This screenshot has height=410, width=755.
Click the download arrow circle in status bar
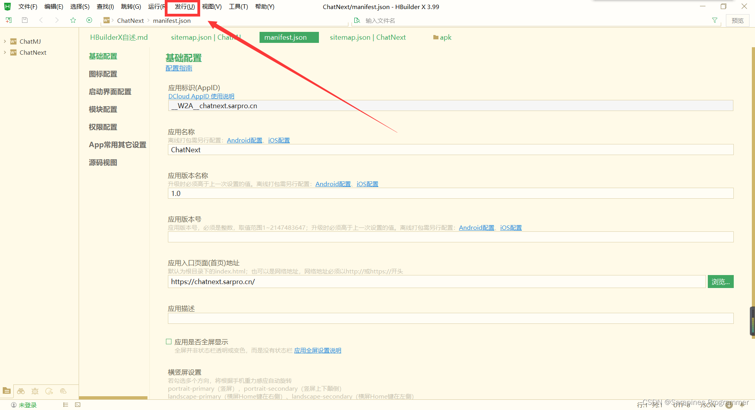pyautogui.click(x=729, y=405)
